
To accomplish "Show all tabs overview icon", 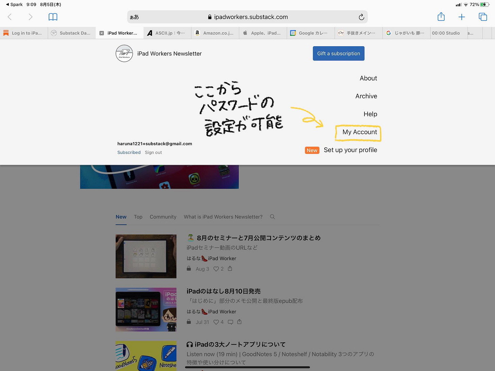I will pos(483,17).
